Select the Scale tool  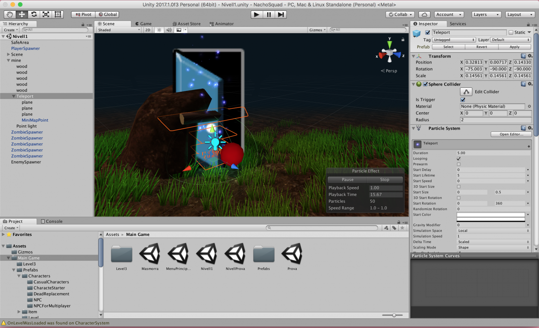pos(46,14)
